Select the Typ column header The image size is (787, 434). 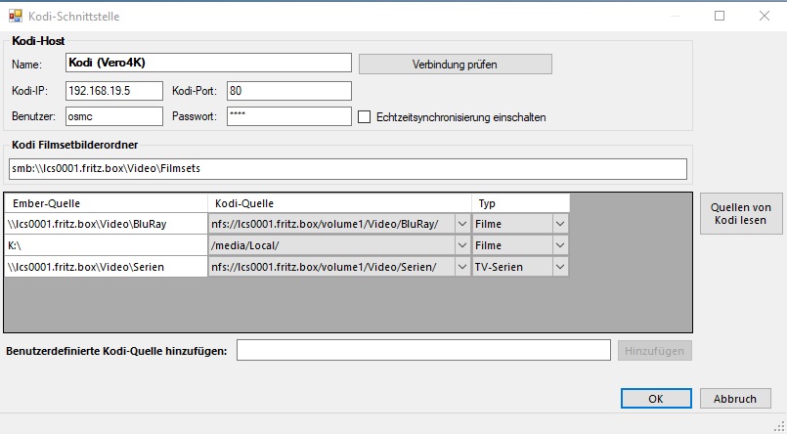(520, 203)
